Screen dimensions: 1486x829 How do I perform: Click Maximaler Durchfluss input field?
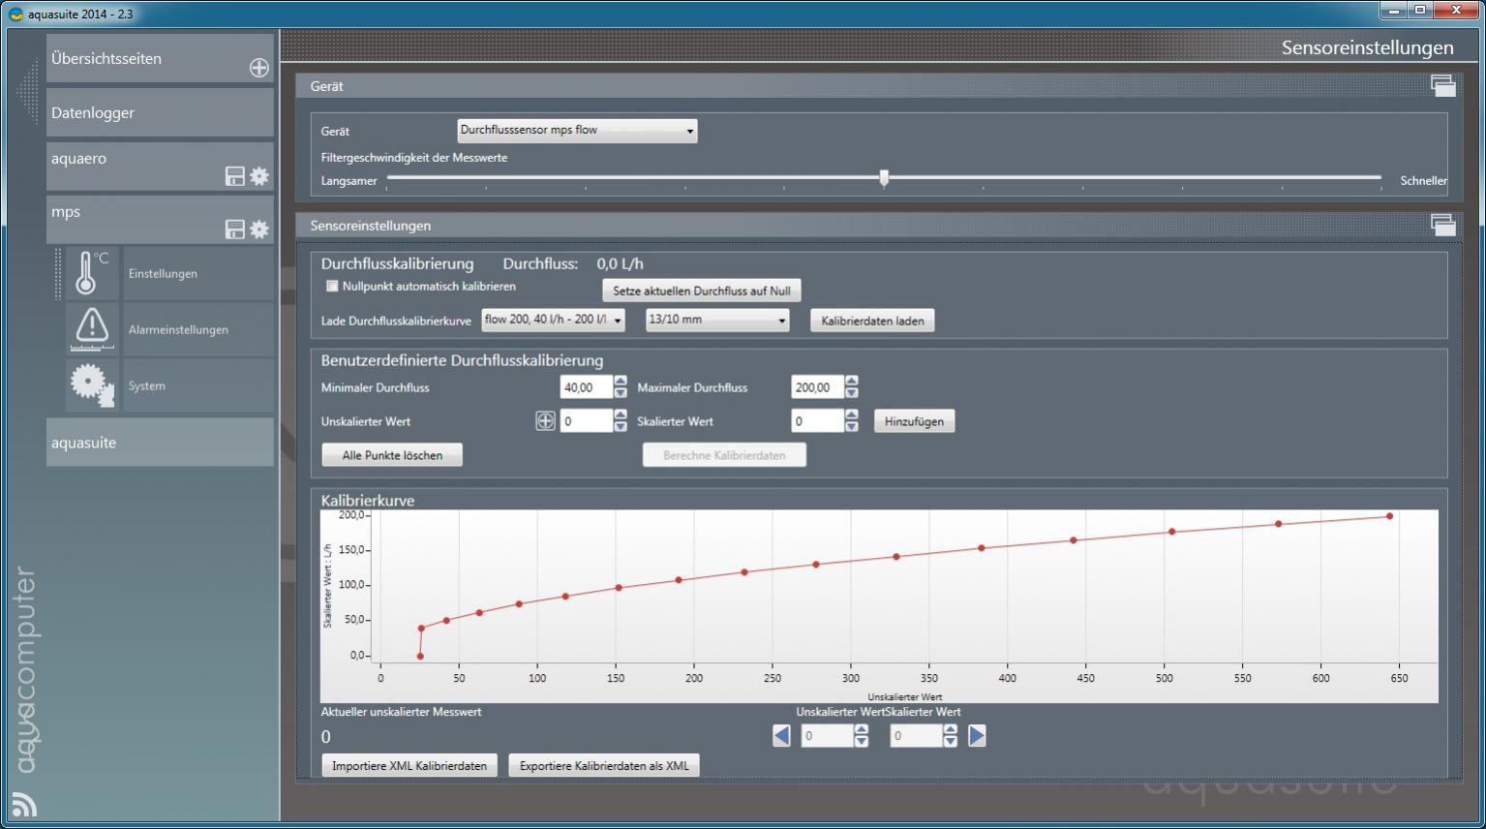pos(818,387)
